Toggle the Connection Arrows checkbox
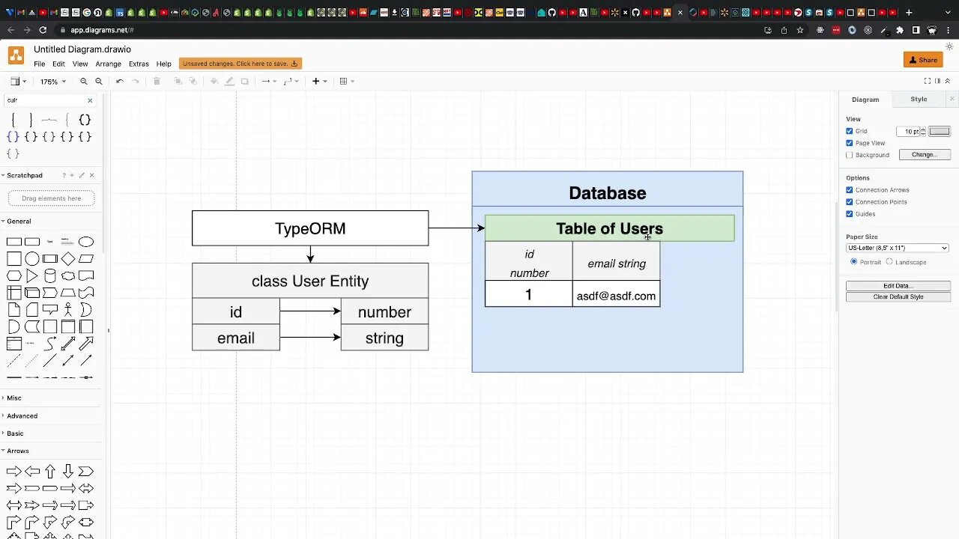Image resolution: width=959 pixels, height=539 pixels. [850, 190]
